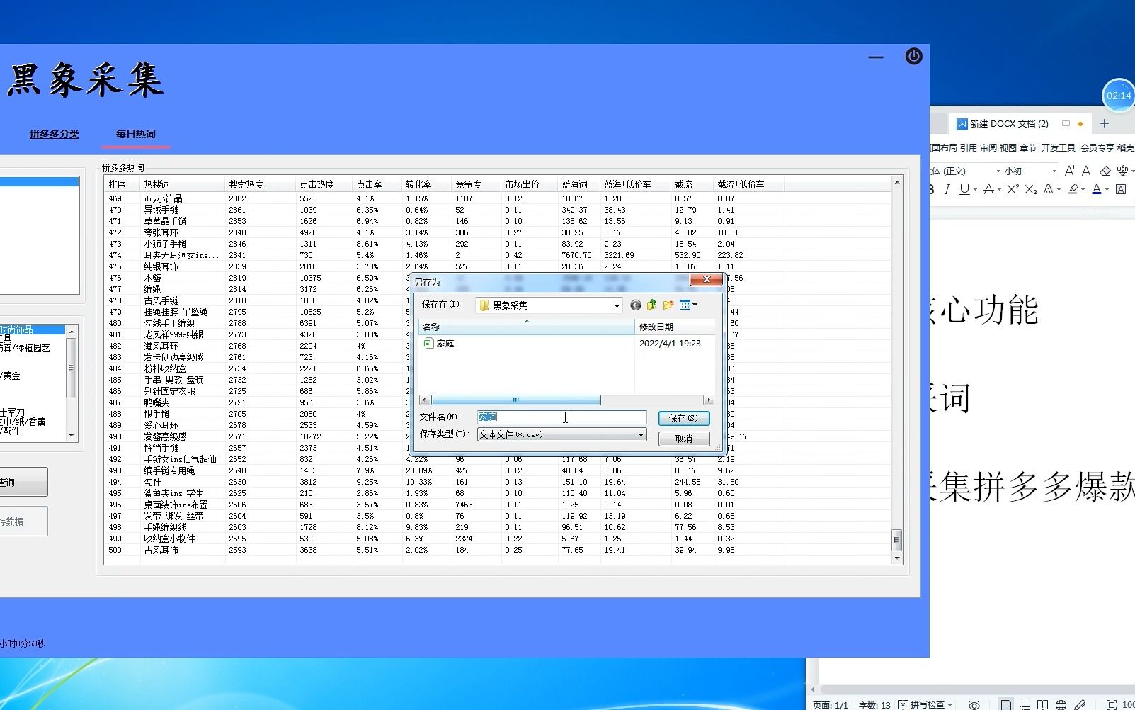Image resolution: width=1135 pixels, height=710 pixels.
Task: Open the pinyin guide (wén) tool in WPS
Action: [x=1122, y=171]
